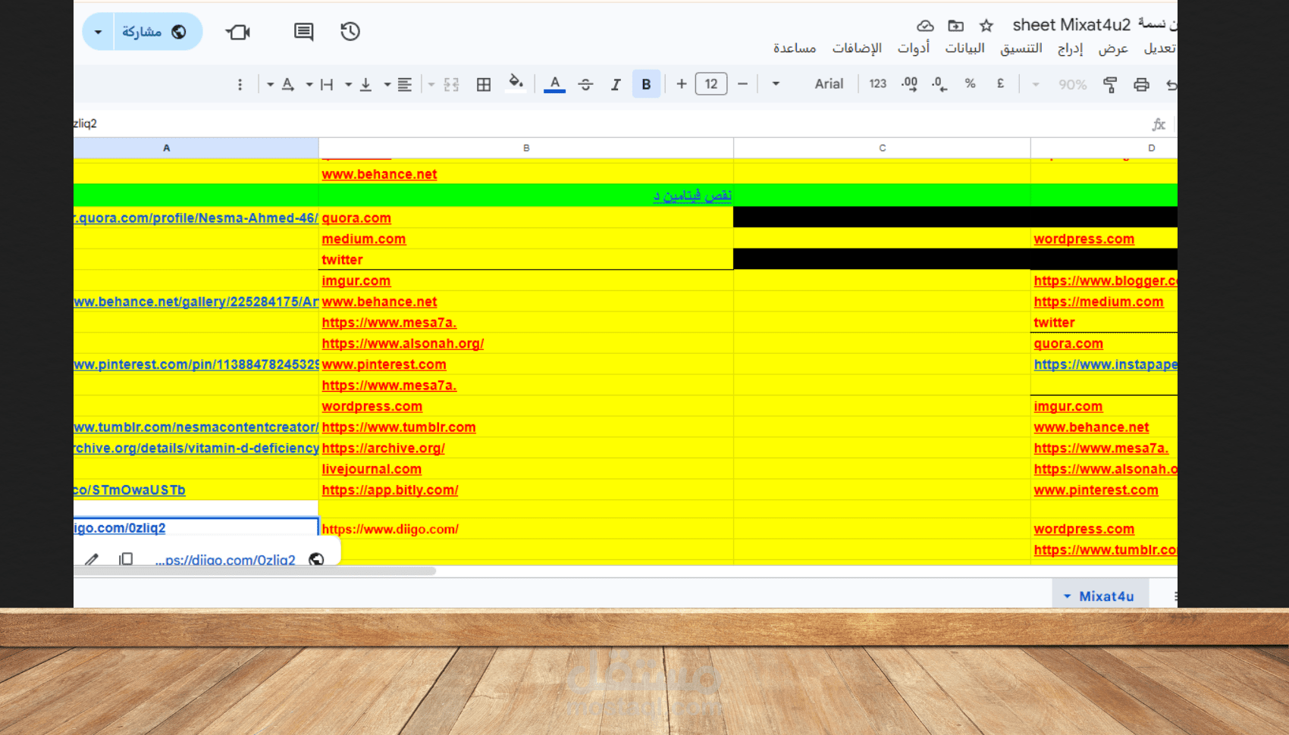Click the move to folder icon
The height and width of the screenshot is (735, 1289).
click(956, 26)
